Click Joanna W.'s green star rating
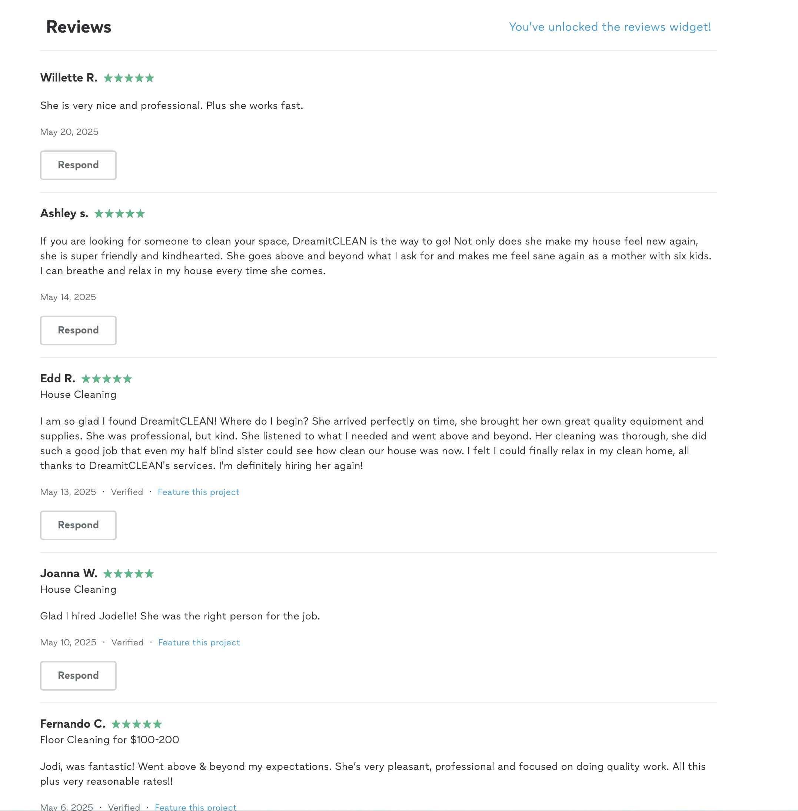 128,574
